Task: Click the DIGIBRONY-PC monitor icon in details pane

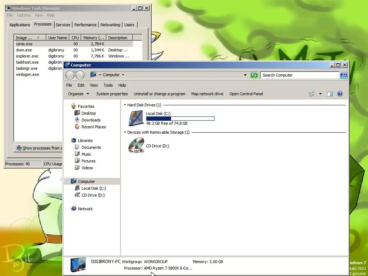Action: click(x=78, y=265)
